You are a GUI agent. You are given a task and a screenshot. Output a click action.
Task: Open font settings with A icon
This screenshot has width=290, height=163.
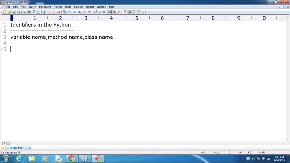95,12
